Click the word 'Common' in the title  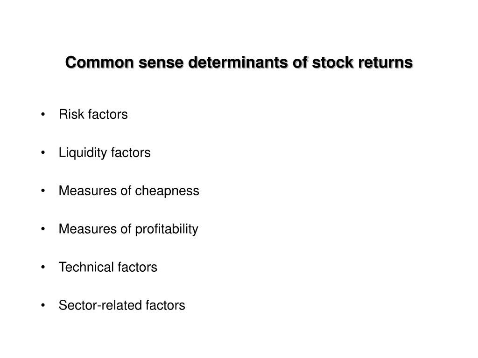tap(100, 62)
